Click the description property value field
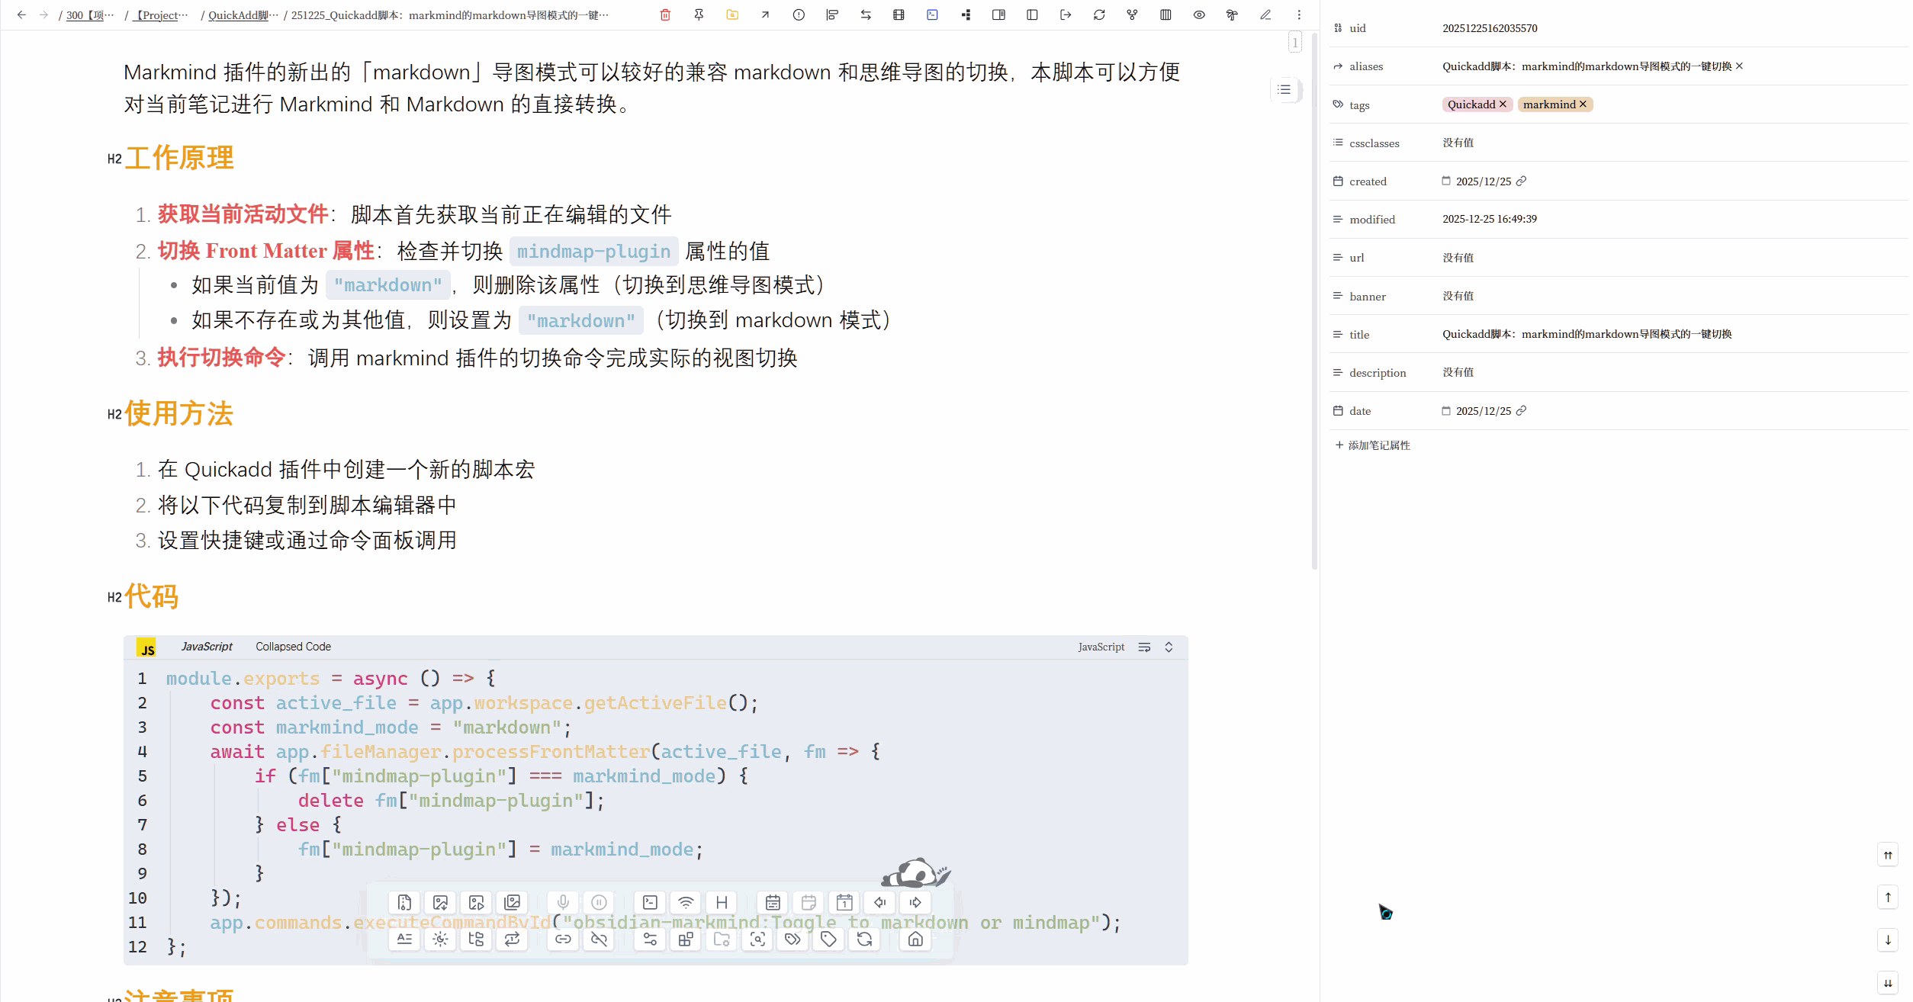This screenshot has width=1913, height=1002. click(x=1458, y=372)
